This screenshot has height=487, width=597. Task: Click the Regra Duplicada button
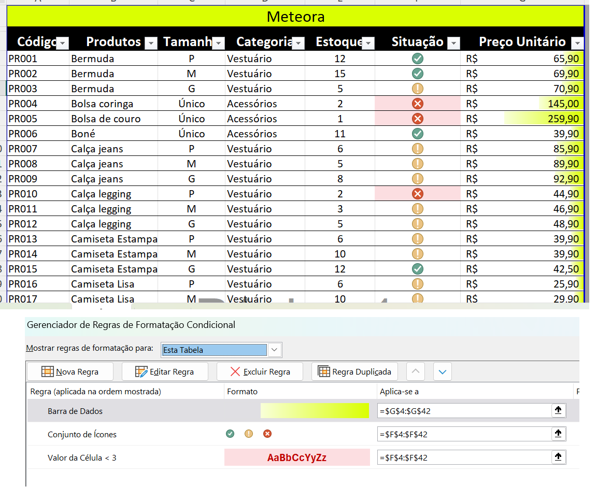(x=354, y=371)
